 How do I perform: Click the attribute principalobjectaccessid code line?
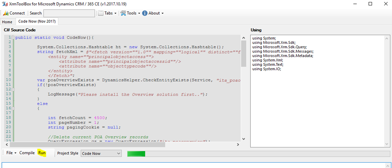pyautogui.click(x=120, y=61)
